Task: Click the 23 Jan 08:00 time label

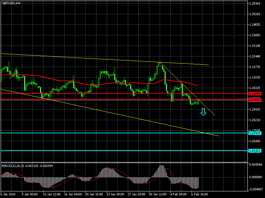Action: click(115, 194)
